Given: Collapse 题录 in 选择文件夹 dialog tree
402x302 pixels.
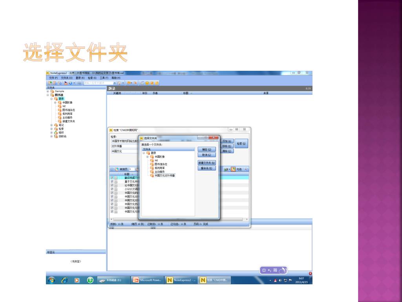Looking at the screenshot, I should tap(144, 153).
